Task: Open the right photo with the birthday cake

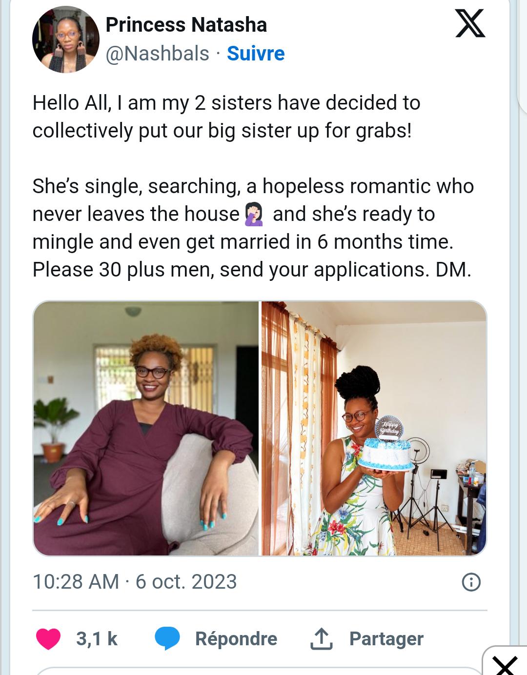Action: click(x=374, y=428)
